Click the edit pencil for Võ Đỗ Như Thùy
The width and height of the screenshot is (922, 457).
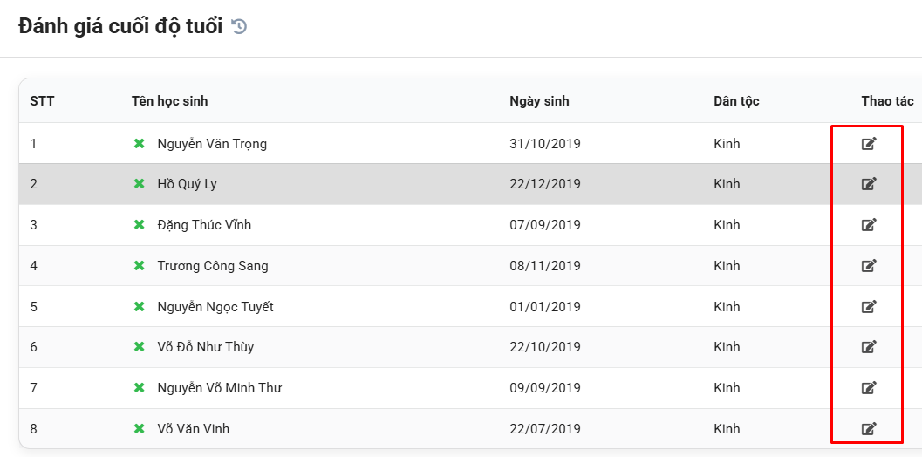pyautogui.click(x=869, y=347)
